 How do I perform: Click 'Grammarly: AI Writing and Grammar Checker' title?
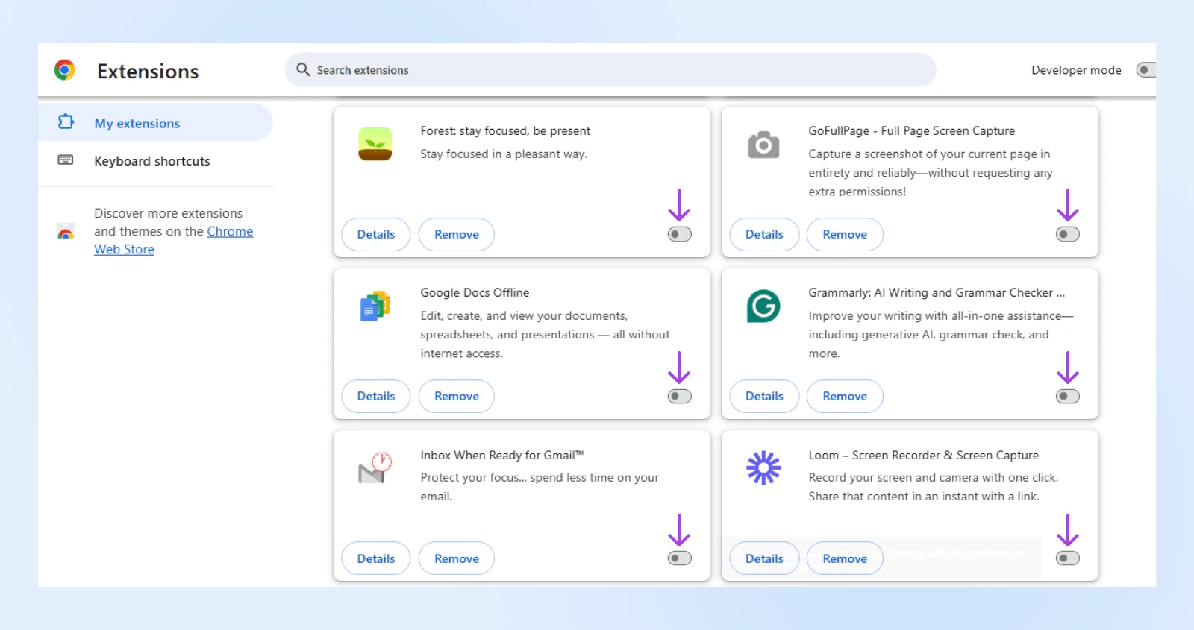tap(937, 292)
